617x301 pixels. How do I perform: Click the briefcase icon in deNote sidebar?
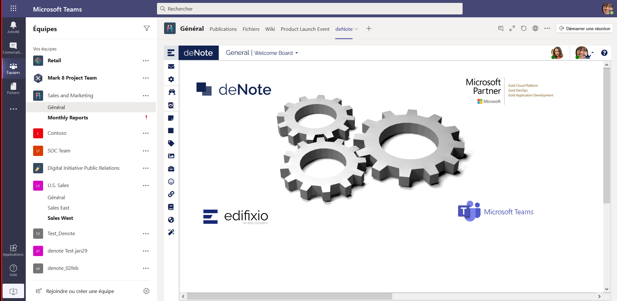pos(171,168)
